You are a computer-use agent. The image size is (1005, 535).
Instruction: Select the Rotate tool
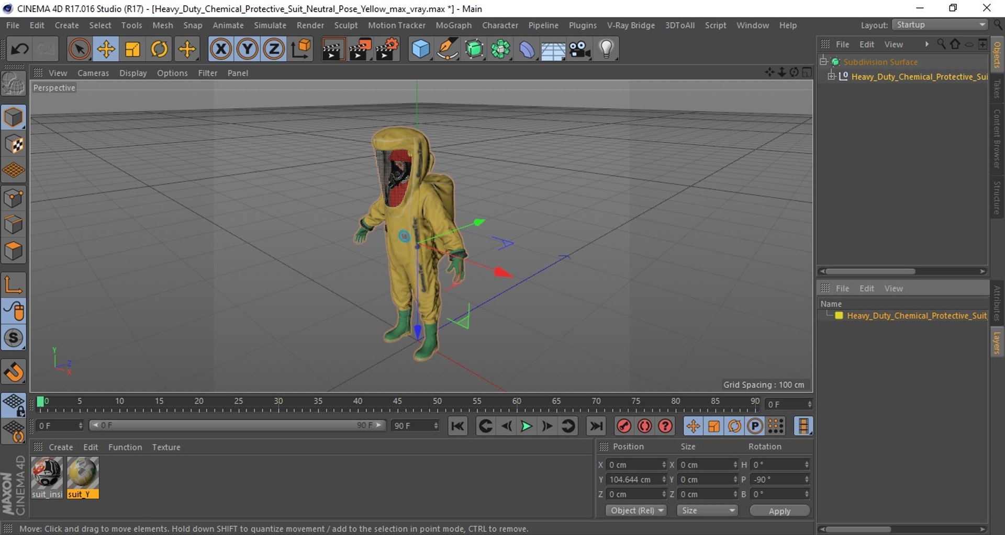(159, 50)
